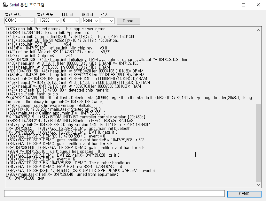Click the 'ELF file SHA256' log line

[x=63, y=41]
